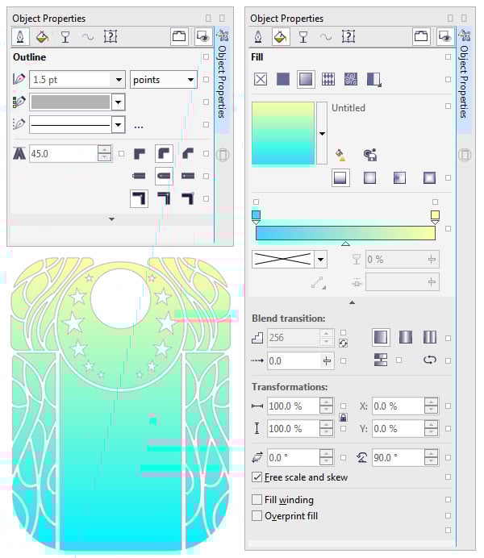
Task: Choose the Rectangular fountain fill type
Action: pyautogui.click(x=429, y=177)
